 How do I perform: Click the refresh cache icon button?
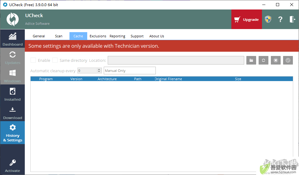[x=263, y=61]
